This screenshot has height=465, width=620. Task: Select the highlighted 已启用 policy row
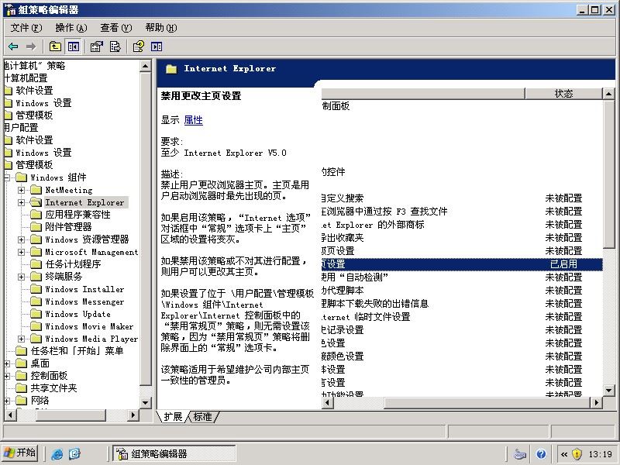coord(462,264)
